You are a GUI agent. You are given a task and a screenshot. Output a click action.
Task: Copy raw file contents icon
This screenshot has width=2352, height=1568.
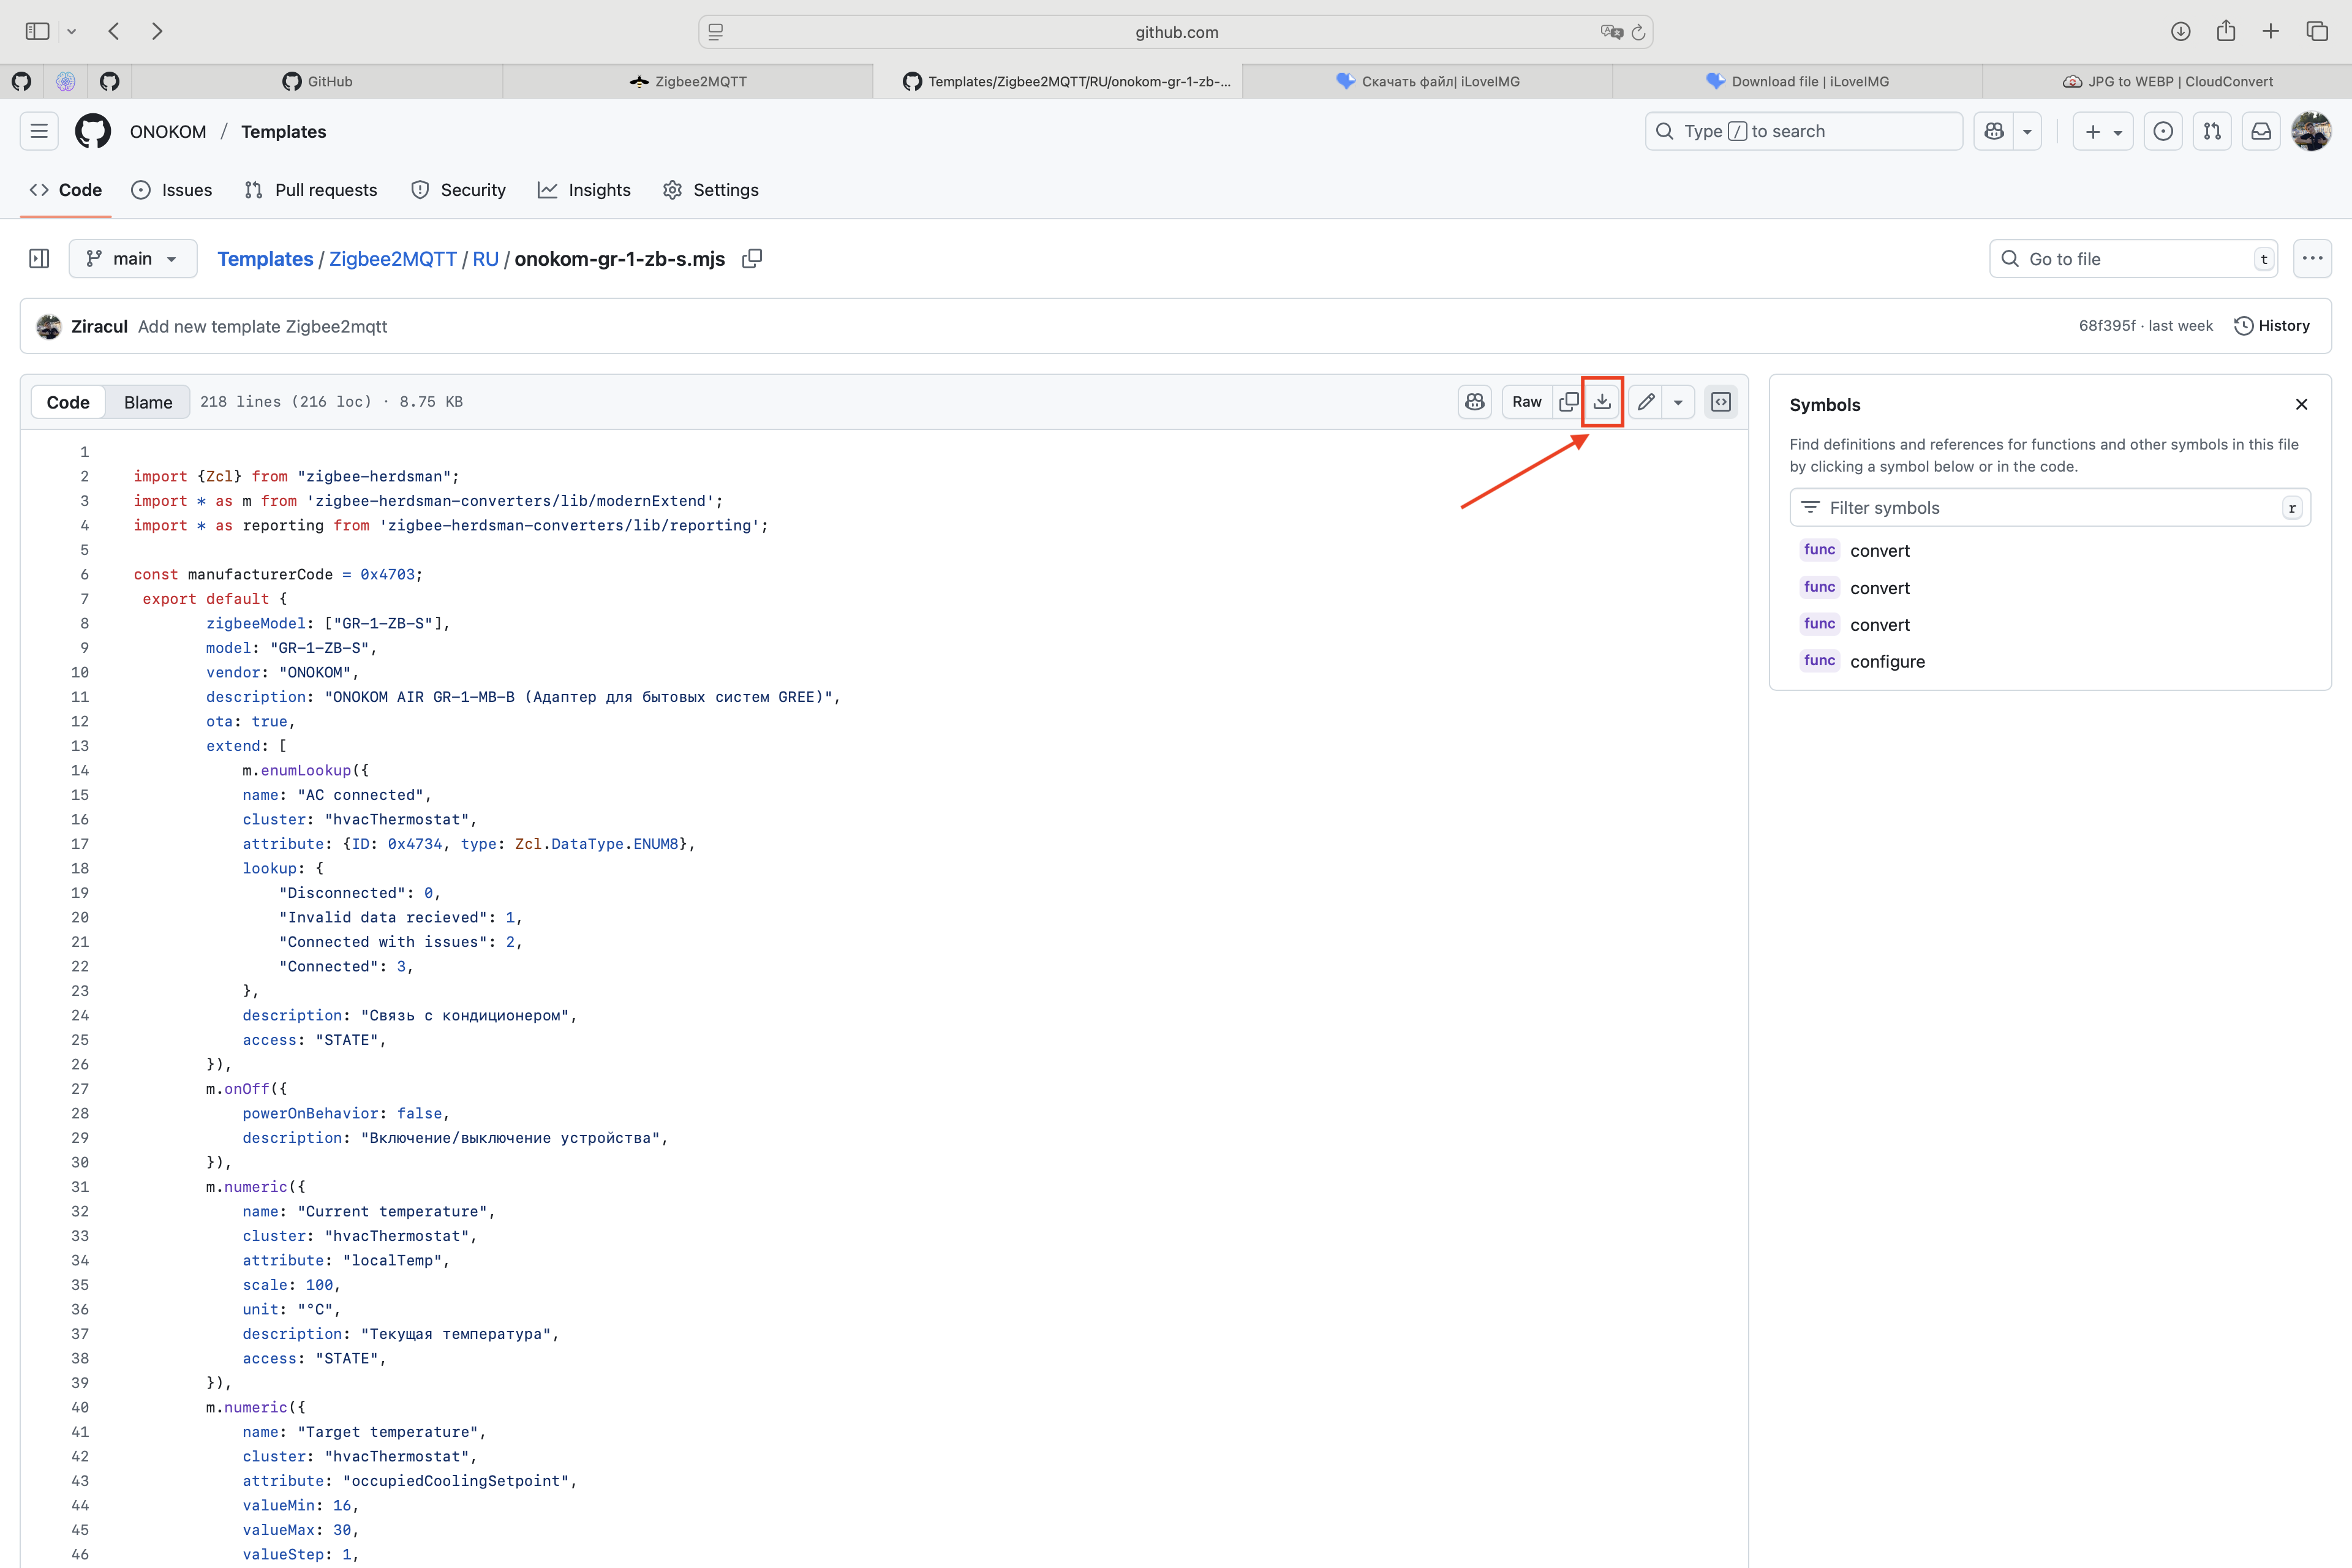(x=1568, y=402)
